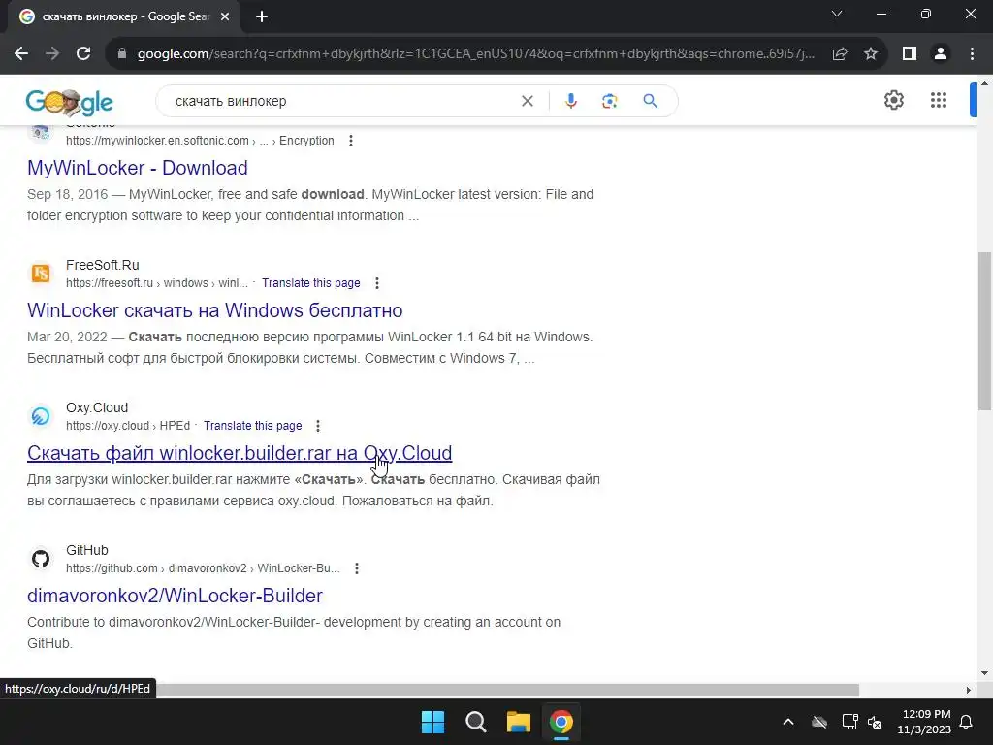Select the скачать винлокер Google Search tab
The height and width of the screenshot is (745, 993).
(125, 16)
